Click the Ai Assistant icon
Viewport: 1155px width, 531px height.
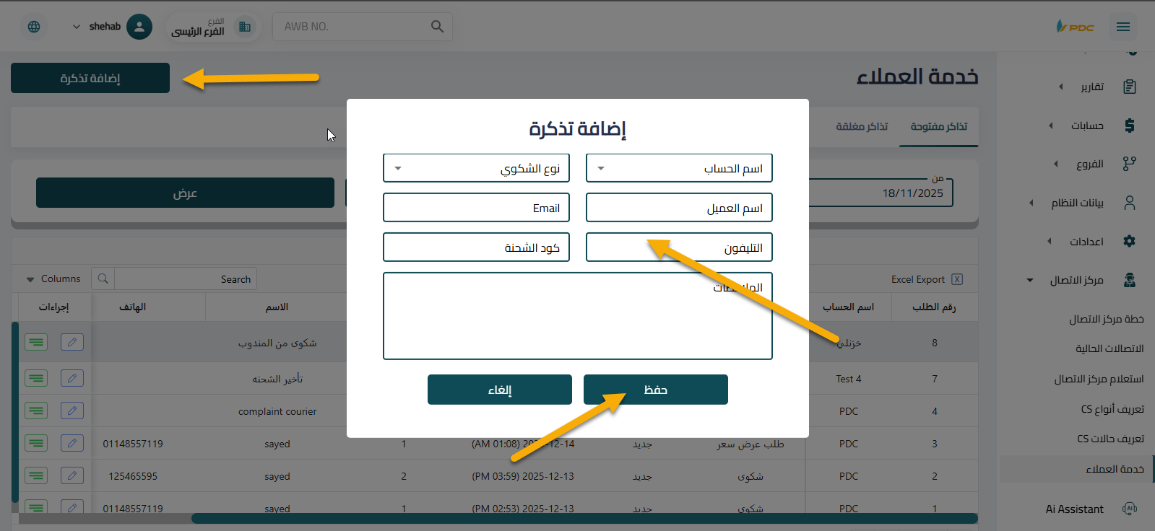pyautogui.click(x=1130, y=509)
